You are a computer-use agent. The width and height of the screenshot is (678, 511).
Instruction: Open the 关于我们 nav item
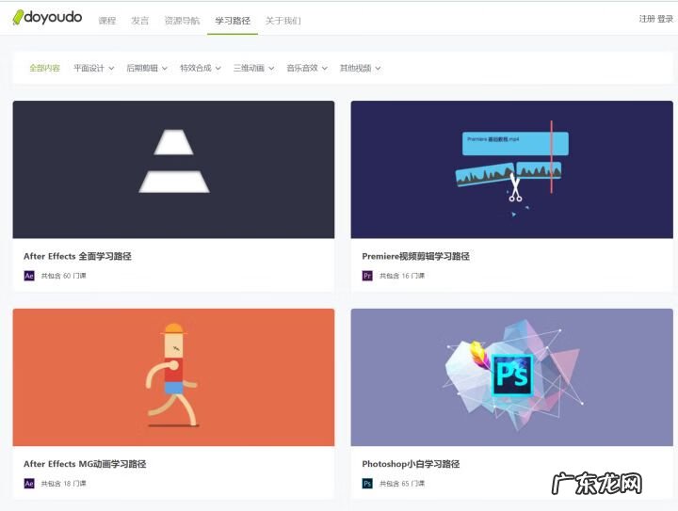tap(282, 21)
